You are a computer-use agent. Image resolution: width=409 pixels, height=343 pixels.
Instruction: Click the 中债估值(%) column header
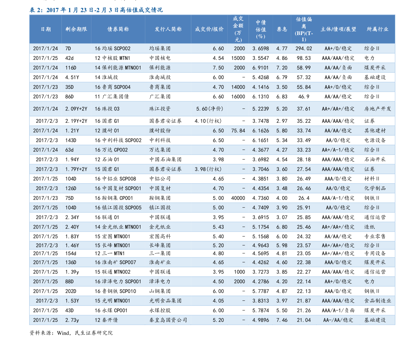point(260,29)
